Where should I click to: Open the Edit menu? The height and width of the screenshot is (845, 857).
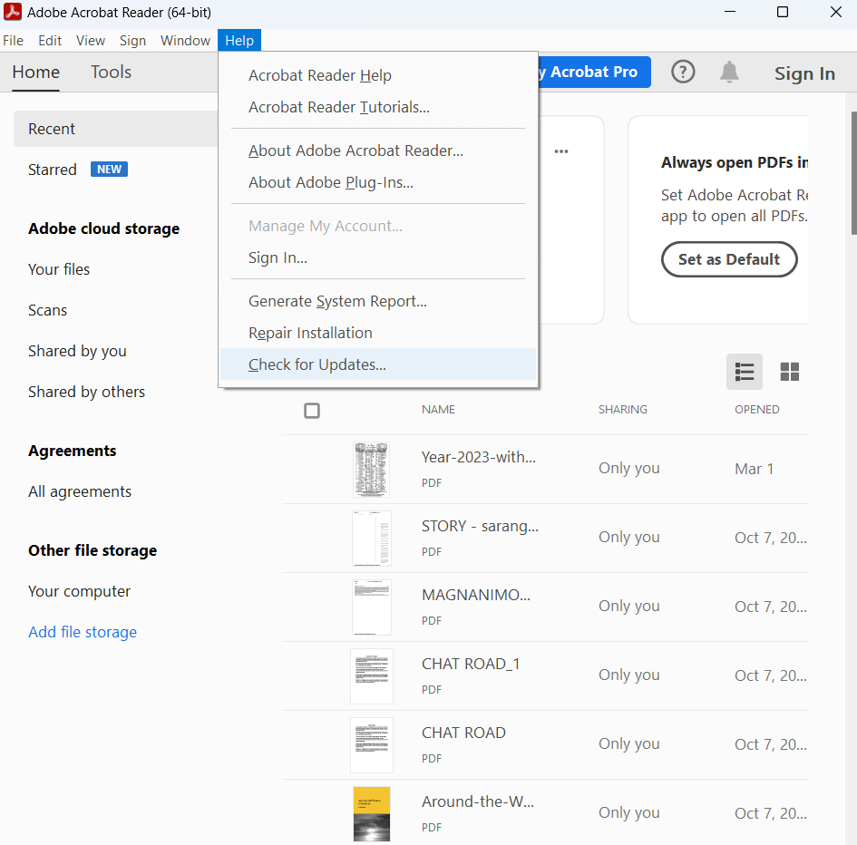point(50,41)
